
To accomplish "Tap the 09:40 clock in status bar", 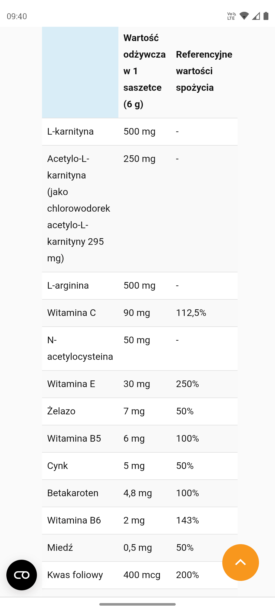I will 17,16.
